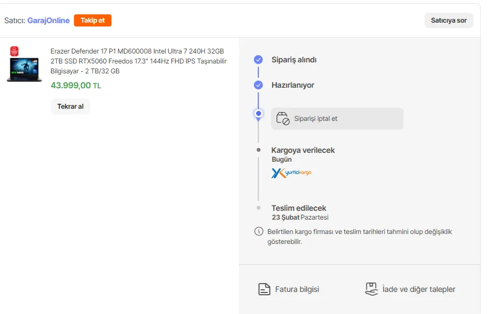Click the Hazırlanıyor checkmark icon
This screenshot has width=489, height=314.
coord(258,85)
